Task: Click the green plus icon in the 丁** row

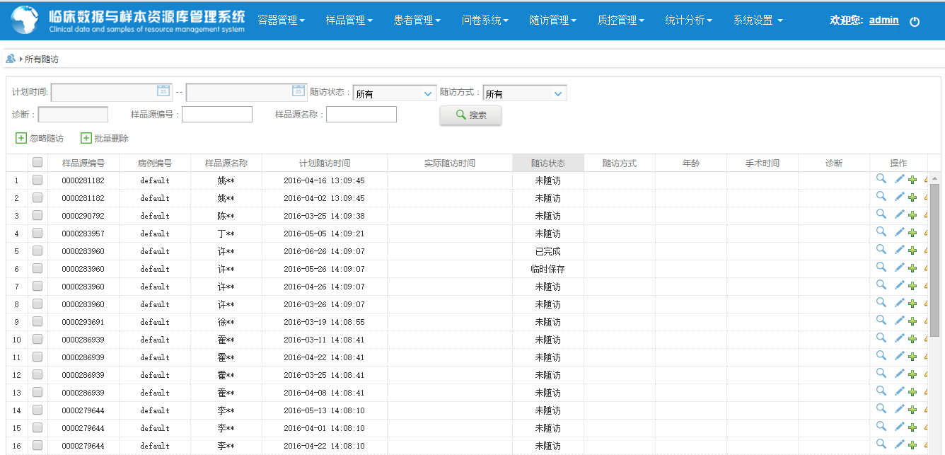Action: pos(912,233)
